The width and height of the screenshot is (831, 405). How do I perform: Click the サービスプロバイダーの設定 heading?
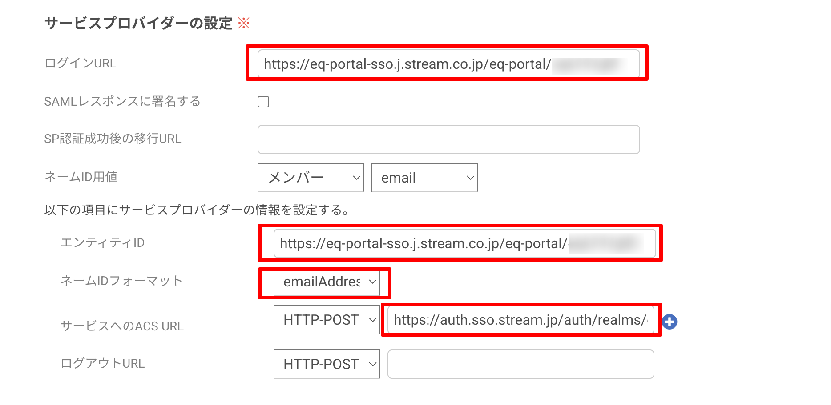tap(138, 23)
